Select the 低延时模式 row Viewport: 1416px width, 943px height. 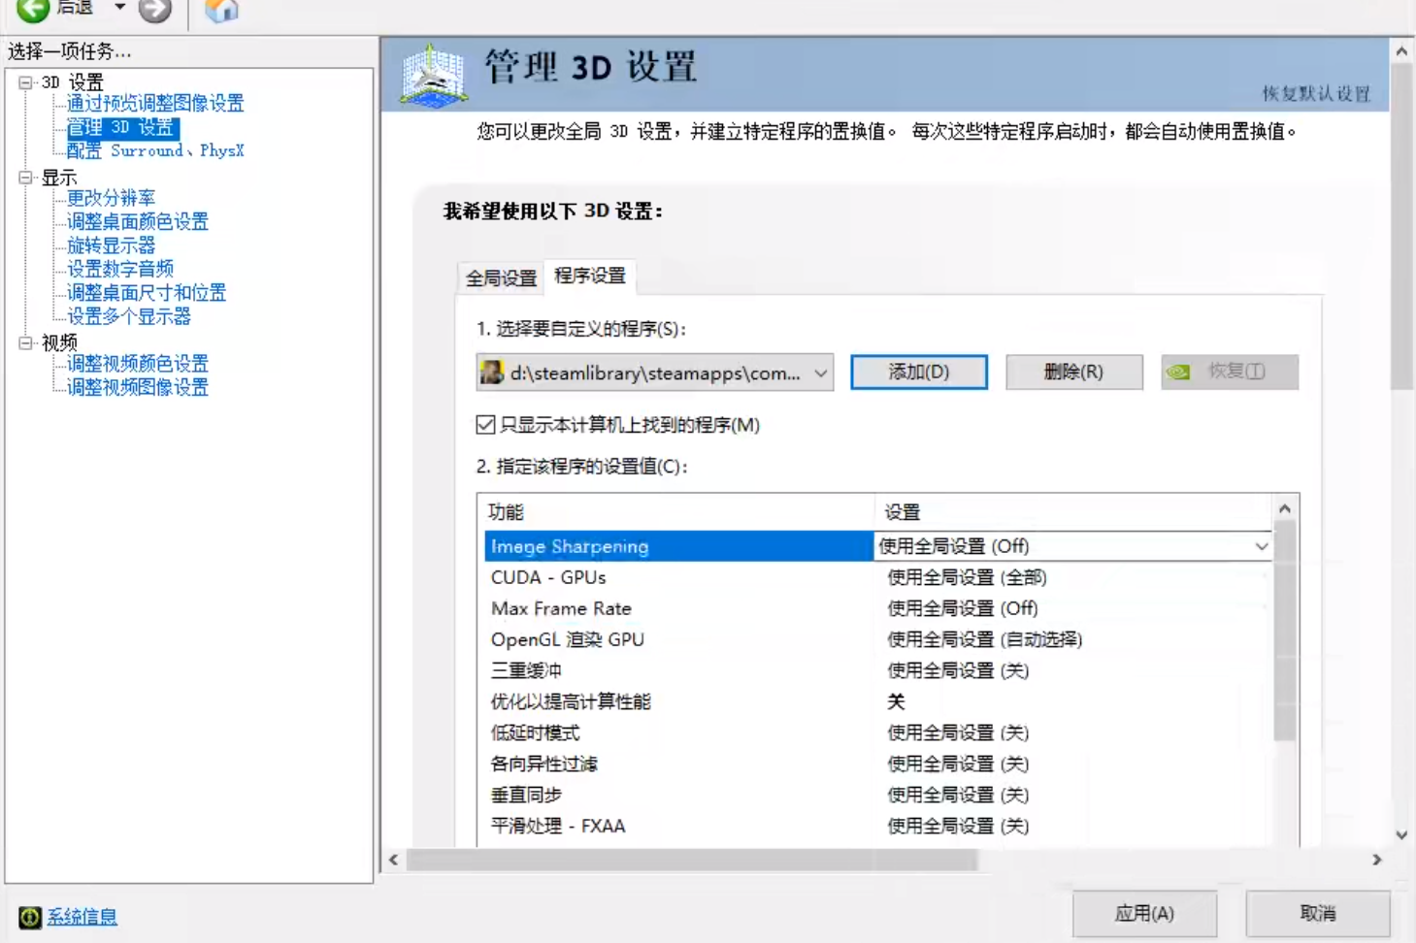pos(877,732)
